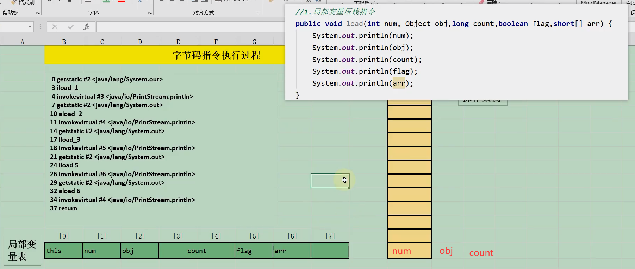Screen dimensions: 635x269
Task: Click the '37 return' bytecode line
Action: point(63,208)
